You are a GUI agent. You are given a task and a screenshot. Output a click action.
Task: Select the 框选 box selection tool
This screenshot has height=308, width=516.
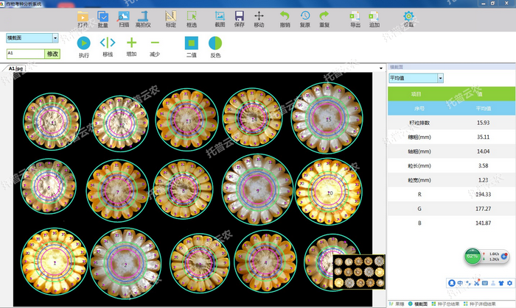[192, 16]
